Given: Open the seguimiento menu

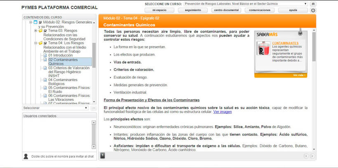Looking at the screenshot, I should [193, 10].
